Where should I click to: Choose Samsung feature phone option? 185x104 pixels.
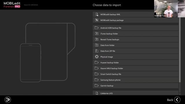(x=136, y=80)
